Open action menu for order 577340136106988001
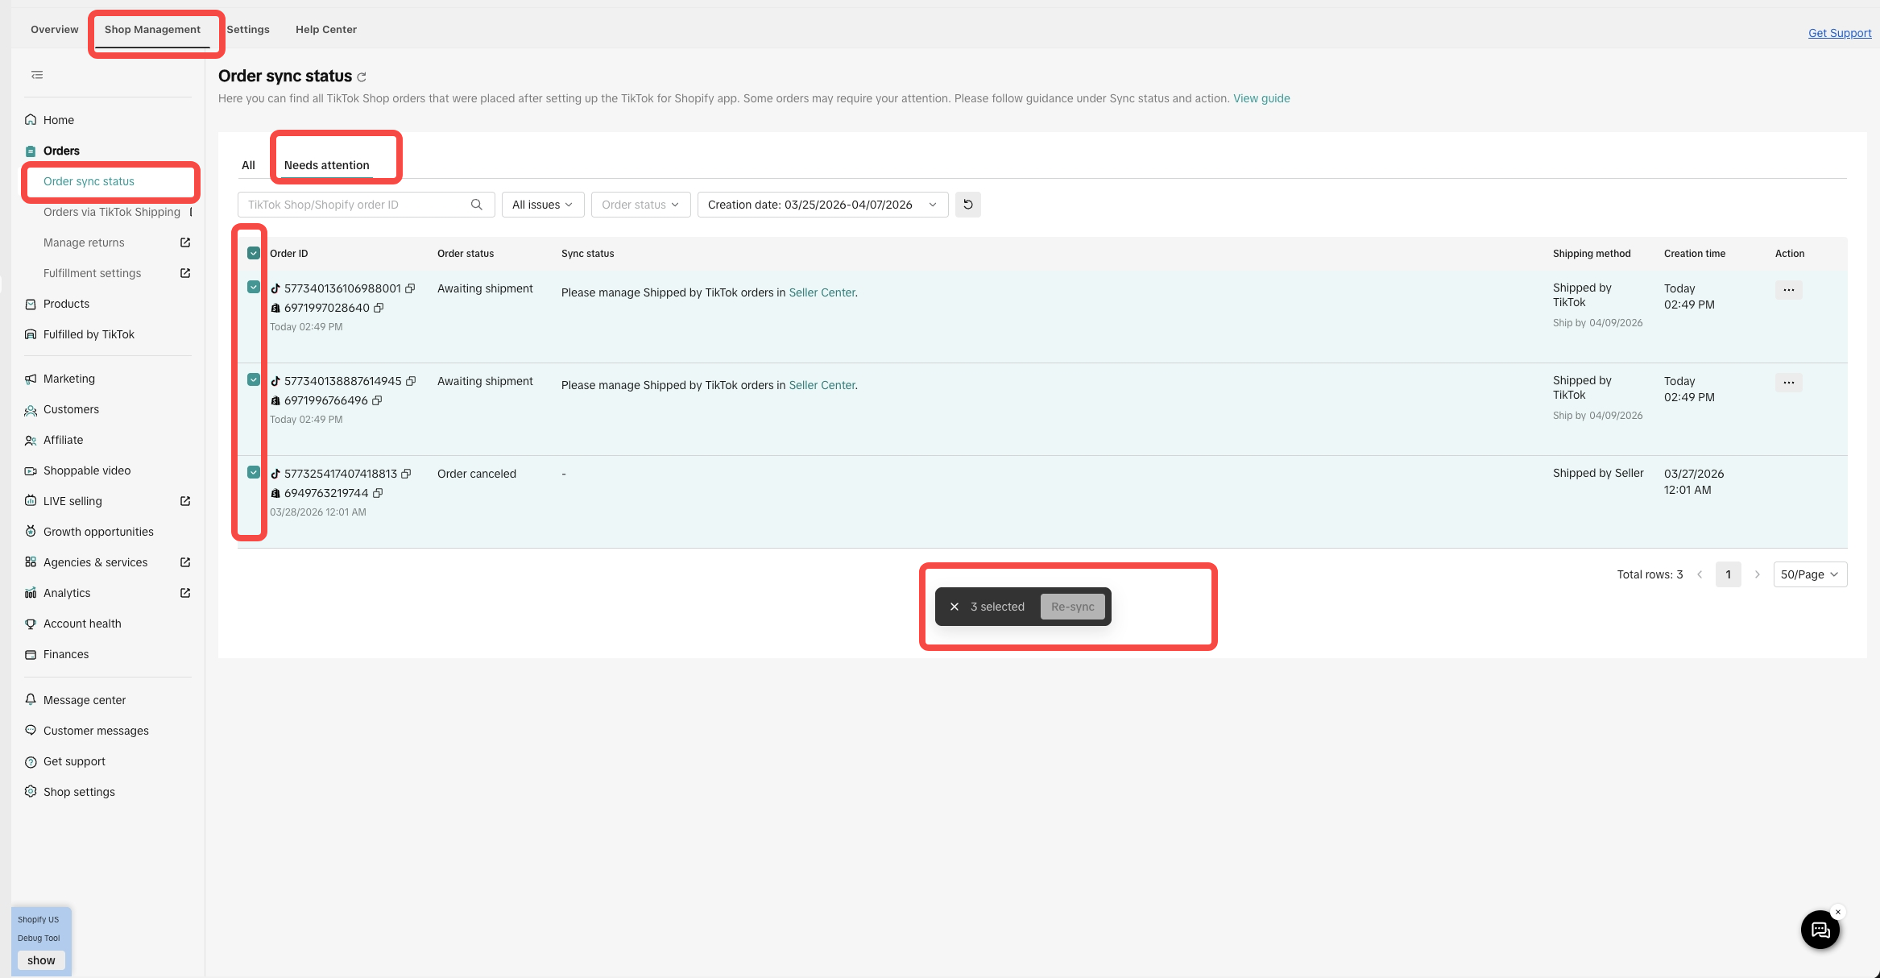This screenshot has width=1880, height=978. coord(1789,290)
